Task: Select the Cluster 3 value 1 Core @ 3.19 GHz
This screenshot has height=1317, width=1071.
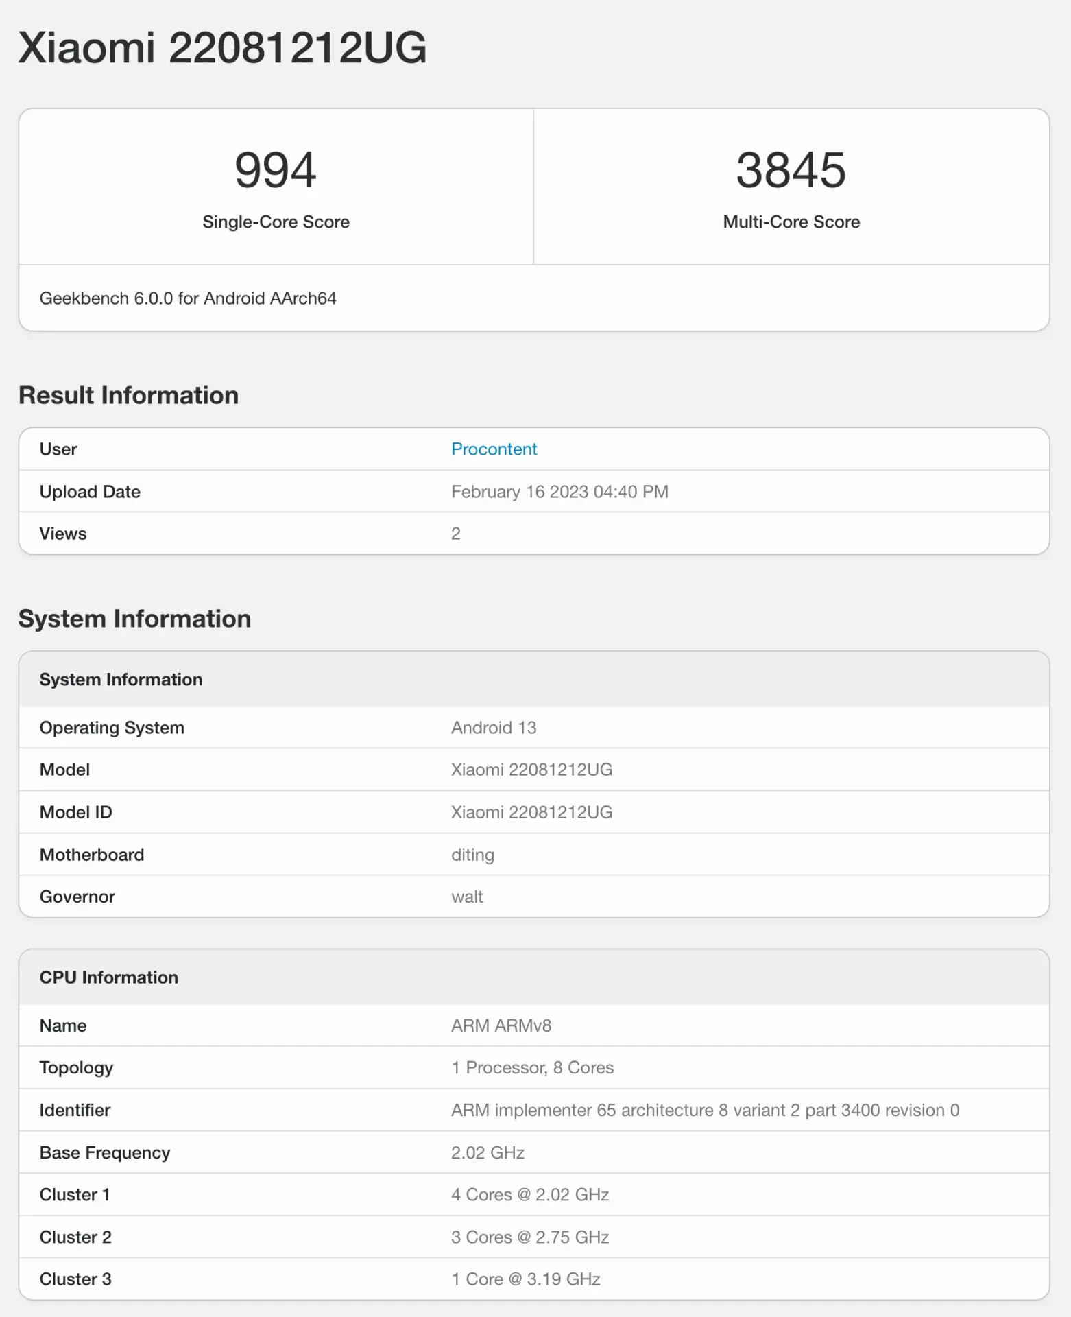Action: click(x=526, y=1279)
